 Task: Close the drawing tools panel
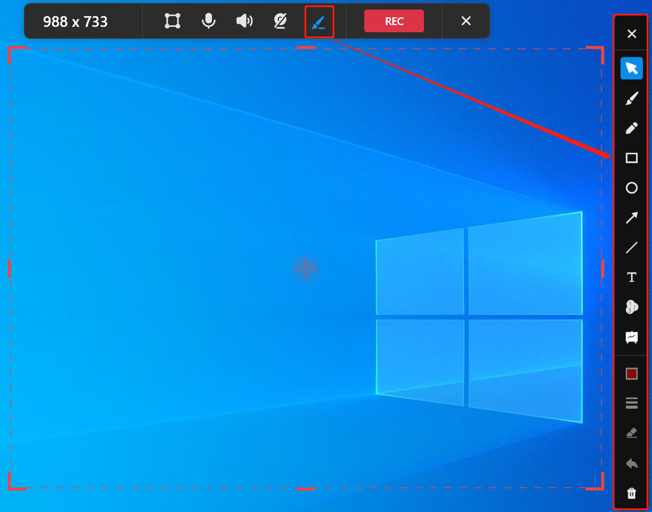631,33
